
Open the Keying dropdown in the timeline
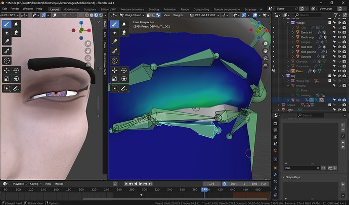click(35, 184)
